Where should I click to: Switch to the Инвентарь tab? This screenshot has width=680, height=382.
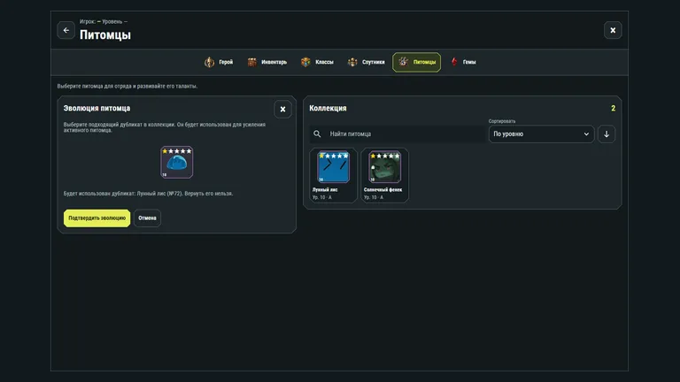click(267, 62)
